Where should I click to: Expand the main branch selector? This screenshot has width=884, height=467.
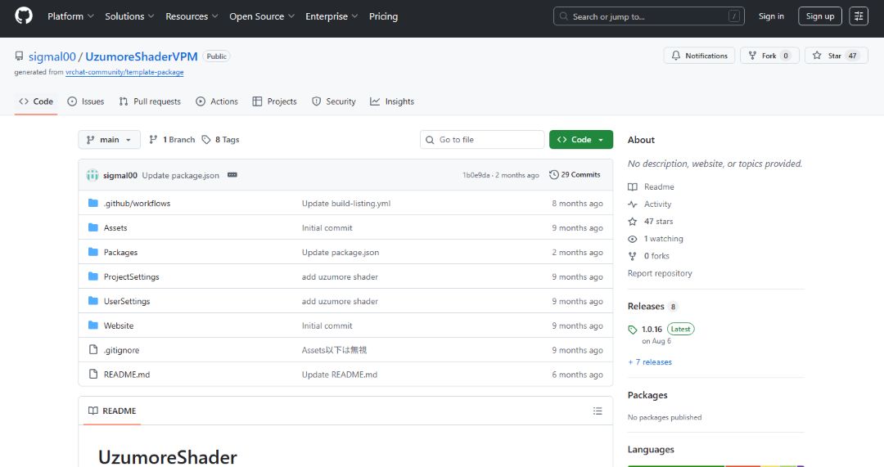[x=109, y=140]
